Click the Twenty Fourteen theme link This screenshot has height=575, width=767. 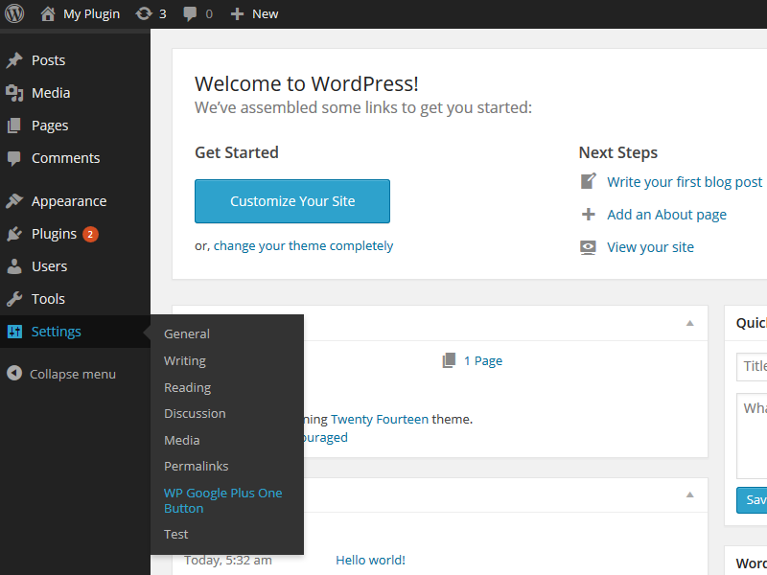click(x=380, y=420)
